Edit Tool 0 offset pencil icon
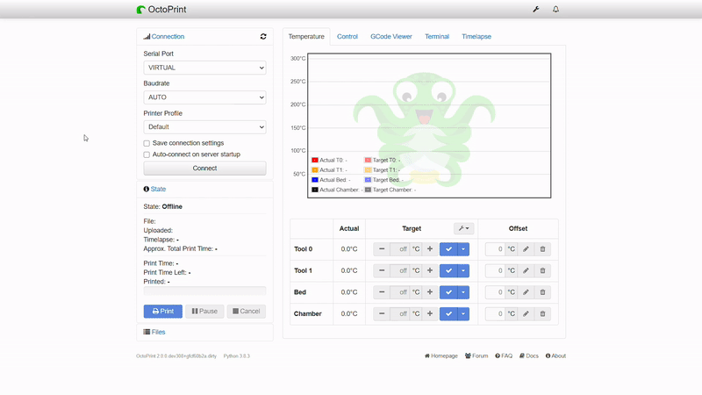 point(526,249)
